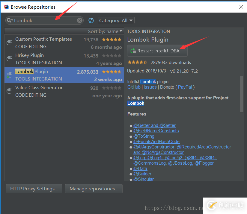This screenshot has height=214, width=247.
Task: Click the Custom Postfix Templates plugin icon
Action: pos(9,43)
